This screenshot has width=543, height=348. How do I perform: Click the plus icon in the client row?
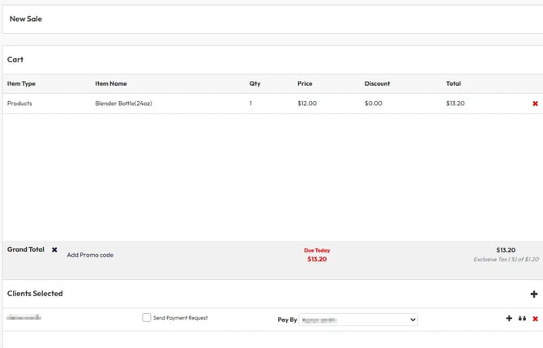[x=509, y=319]
